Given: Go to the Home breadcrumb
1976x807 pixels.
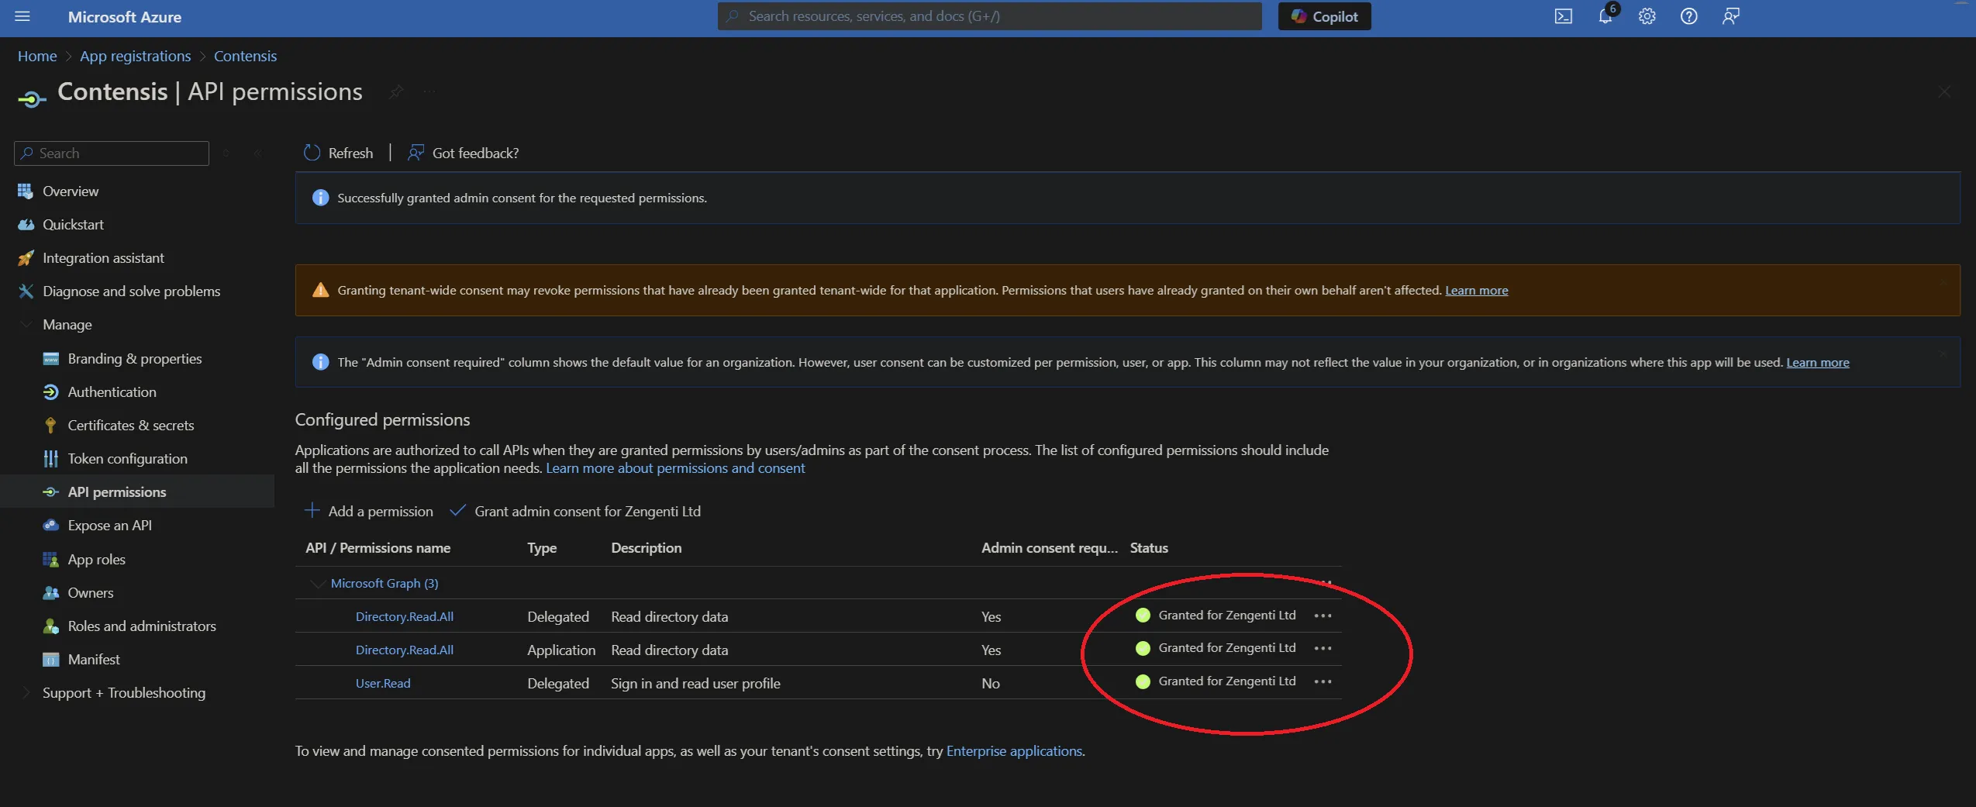Looking at the screenshot, I should click(37, 56).
